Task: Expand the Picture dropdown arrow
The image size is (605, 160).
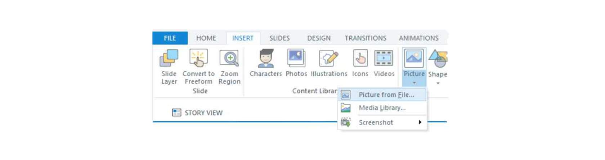Action: pos(414,83)
